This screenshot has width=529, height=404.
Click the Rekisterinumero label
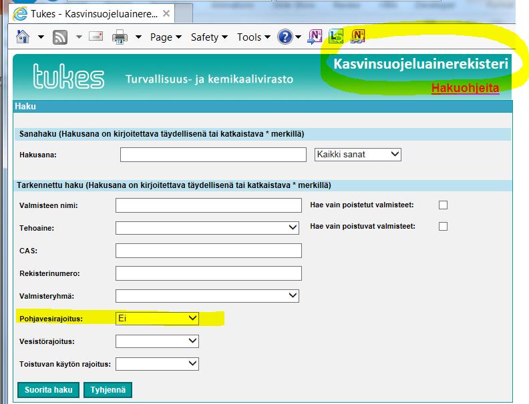[x=49, y=274]
